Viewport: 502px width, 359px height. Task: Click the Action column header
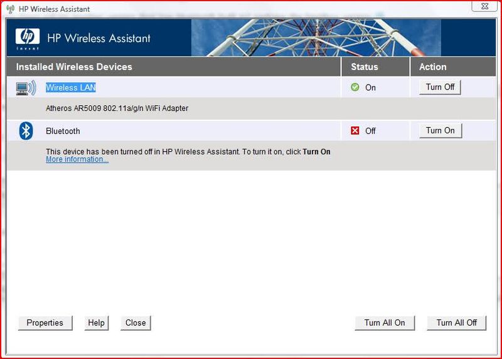433,67
